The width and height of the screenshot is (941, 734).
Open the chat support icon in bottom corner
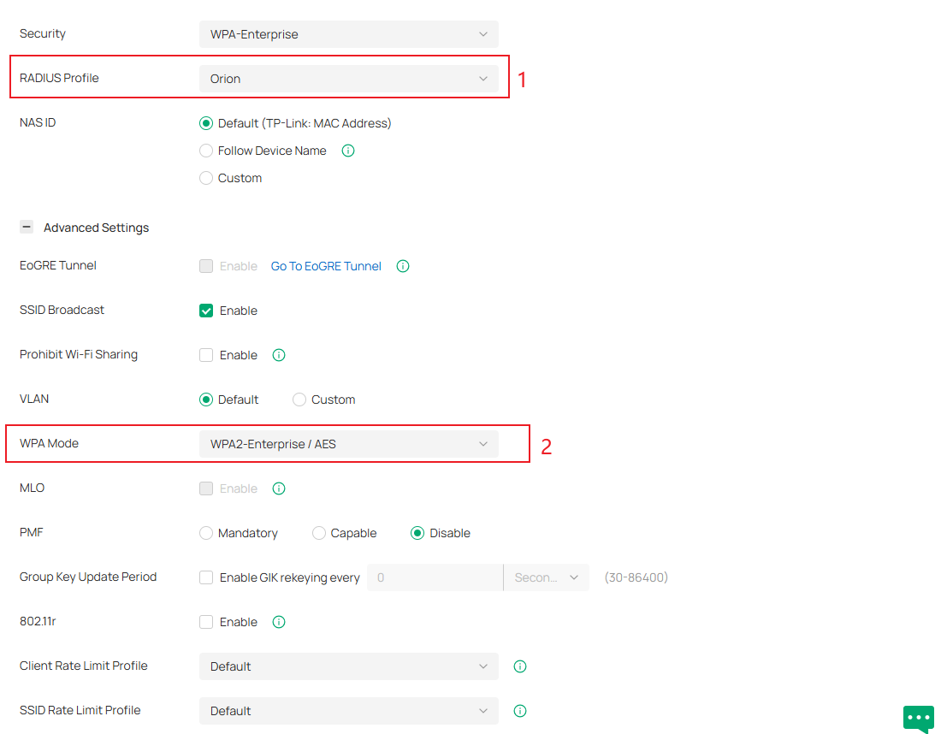tap(918, 719)
